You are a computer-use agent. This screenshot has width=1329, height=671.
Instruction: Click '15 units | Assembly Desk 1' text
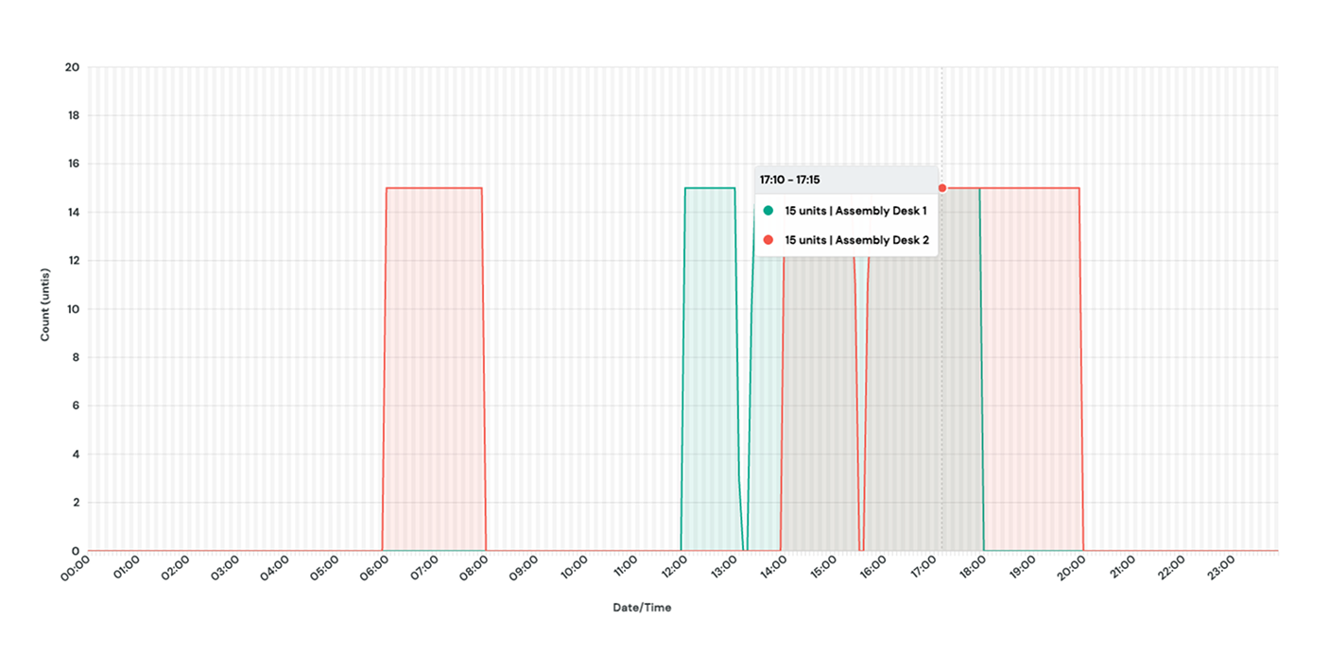855,211
